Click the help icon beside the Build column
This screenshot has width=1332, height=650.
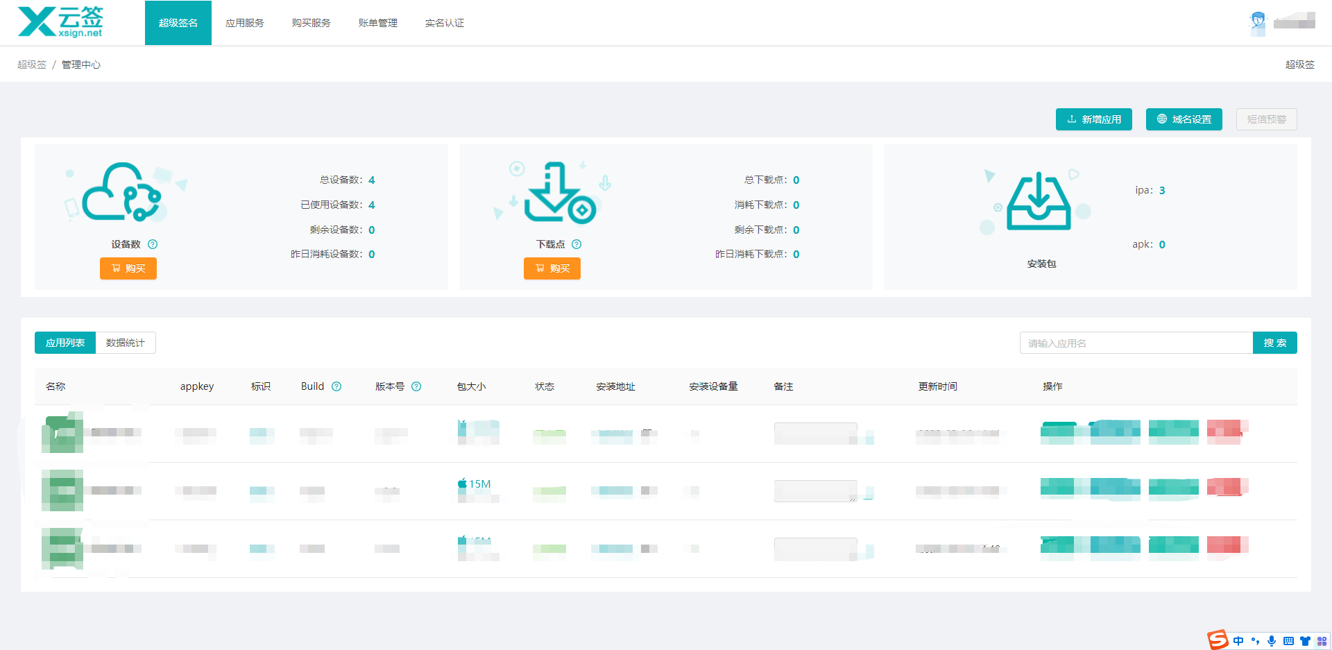click(337, 386)
